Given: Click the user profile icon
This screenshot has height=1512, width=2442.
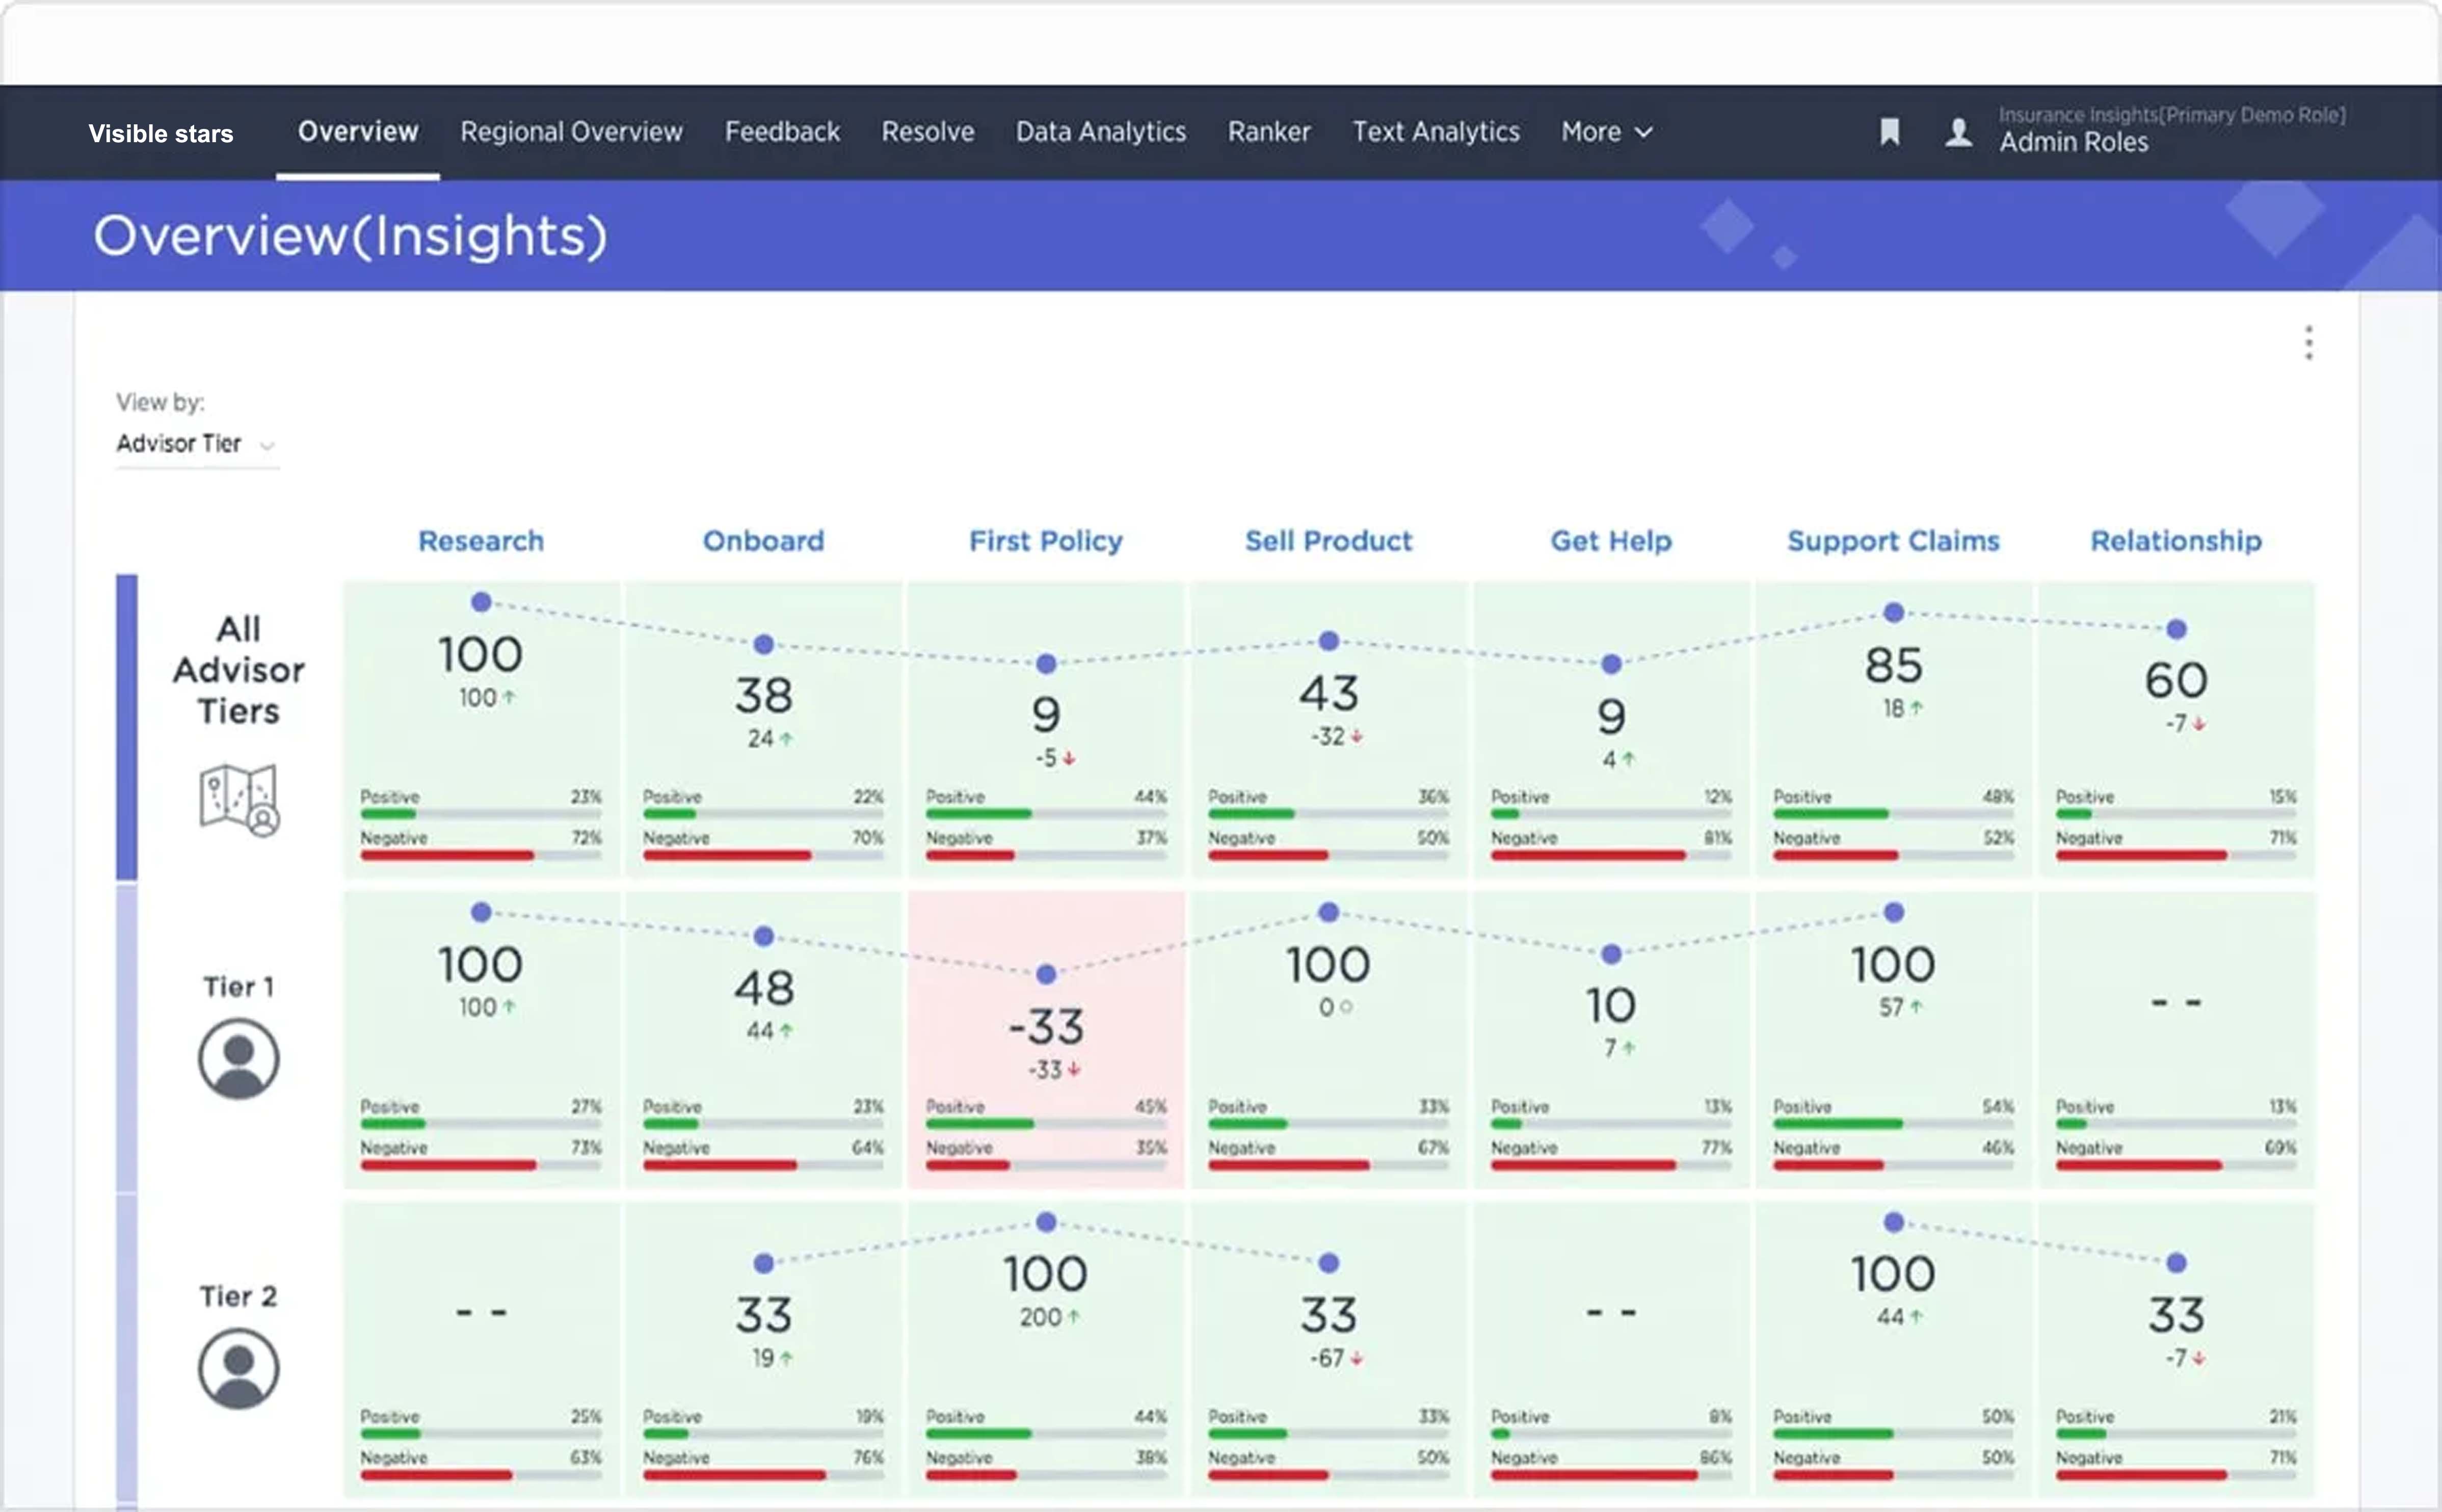Looking at the screenshot, I should point(1958,132).
